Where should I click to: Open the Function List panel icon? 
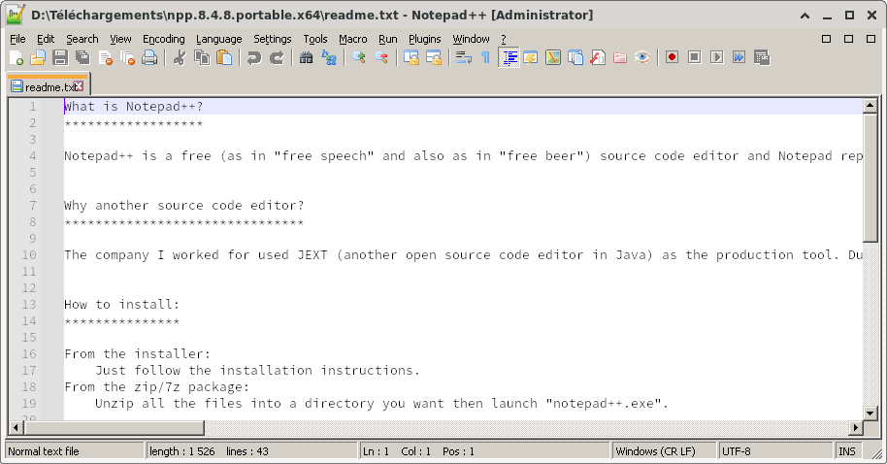tap(598, 57)
